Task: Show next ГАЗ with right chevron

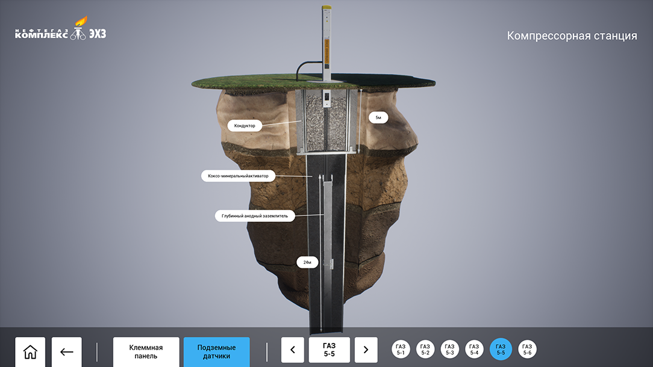Action: [366, 350]
